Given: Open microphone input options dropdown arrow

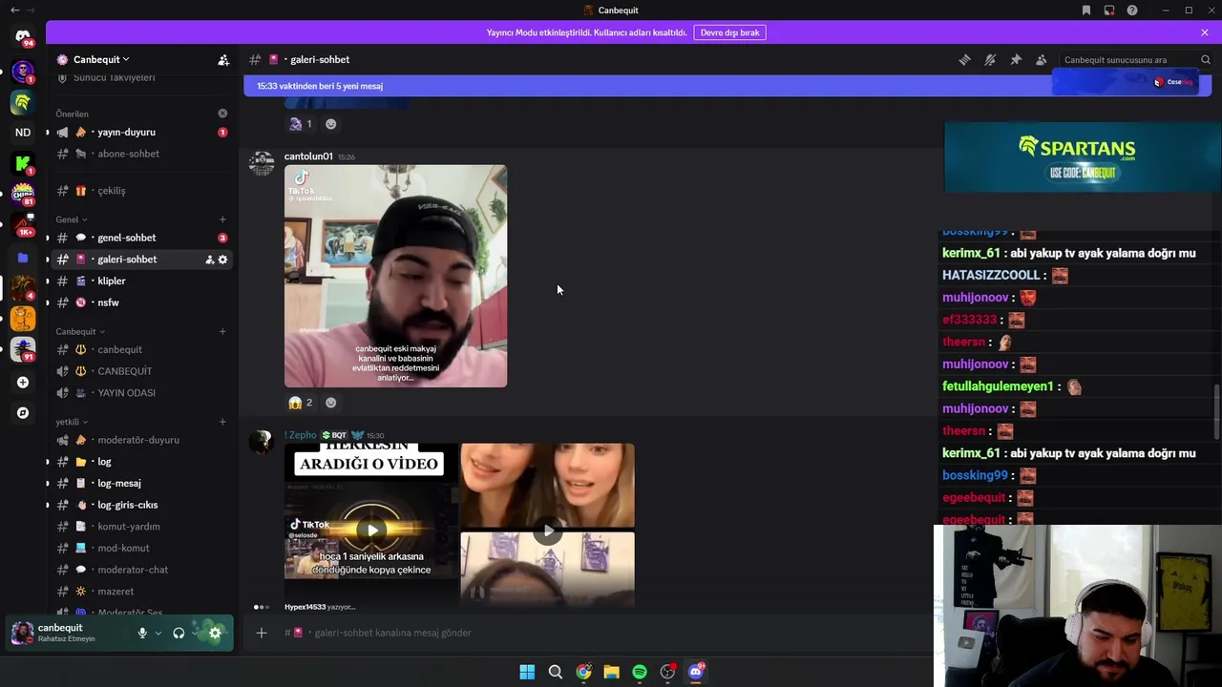Looking at the screenshot, I should pyautogui.click(x=158, y=633).
